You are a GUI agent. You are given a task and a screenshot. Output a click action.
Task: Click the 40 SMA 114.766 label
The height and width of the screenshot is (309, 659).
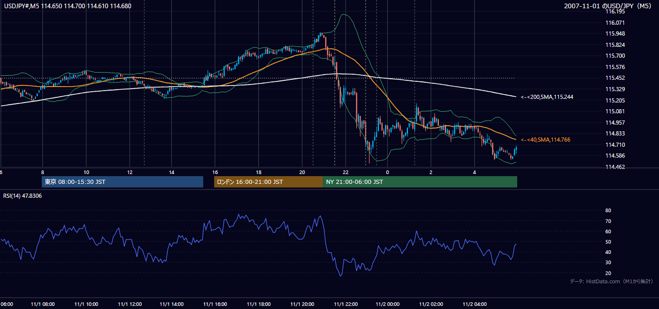(x=545, y=140)
